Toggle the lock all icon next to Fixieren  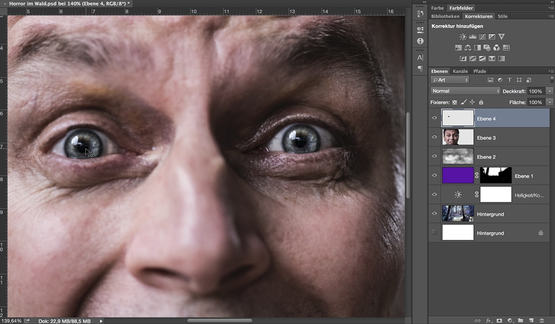(x=481, y=103)
